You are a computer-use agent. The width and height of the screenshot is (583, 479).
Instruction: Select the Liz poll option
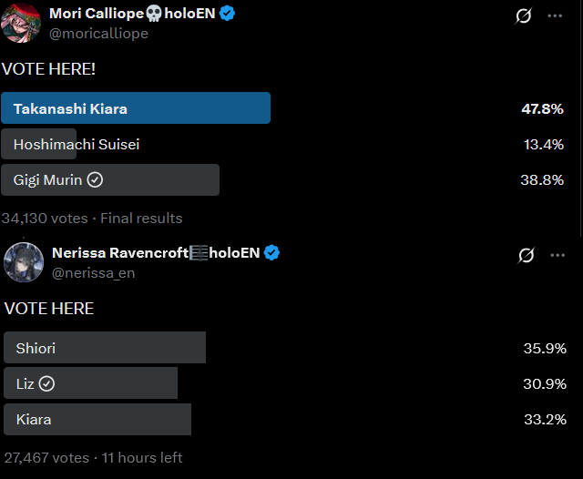click(91, 384)
